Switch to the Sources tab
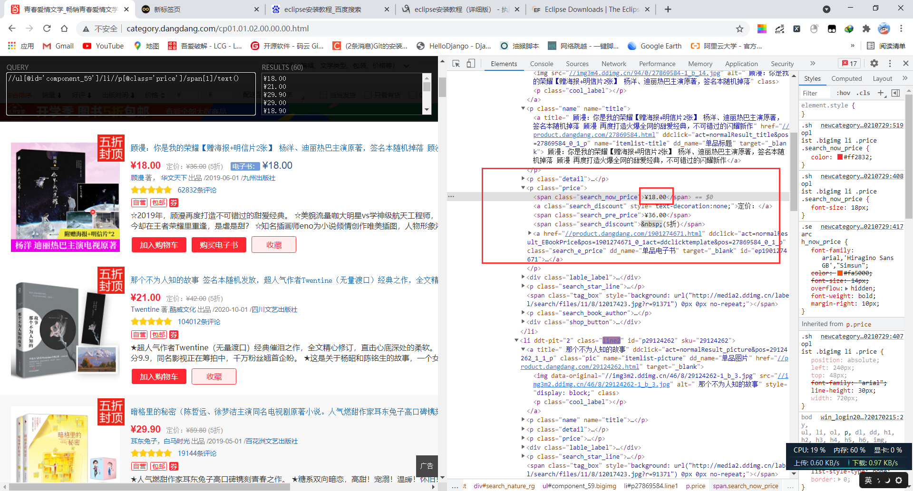Image resolution: width=913 pixels, height=491 pixels. click(577, 64)
